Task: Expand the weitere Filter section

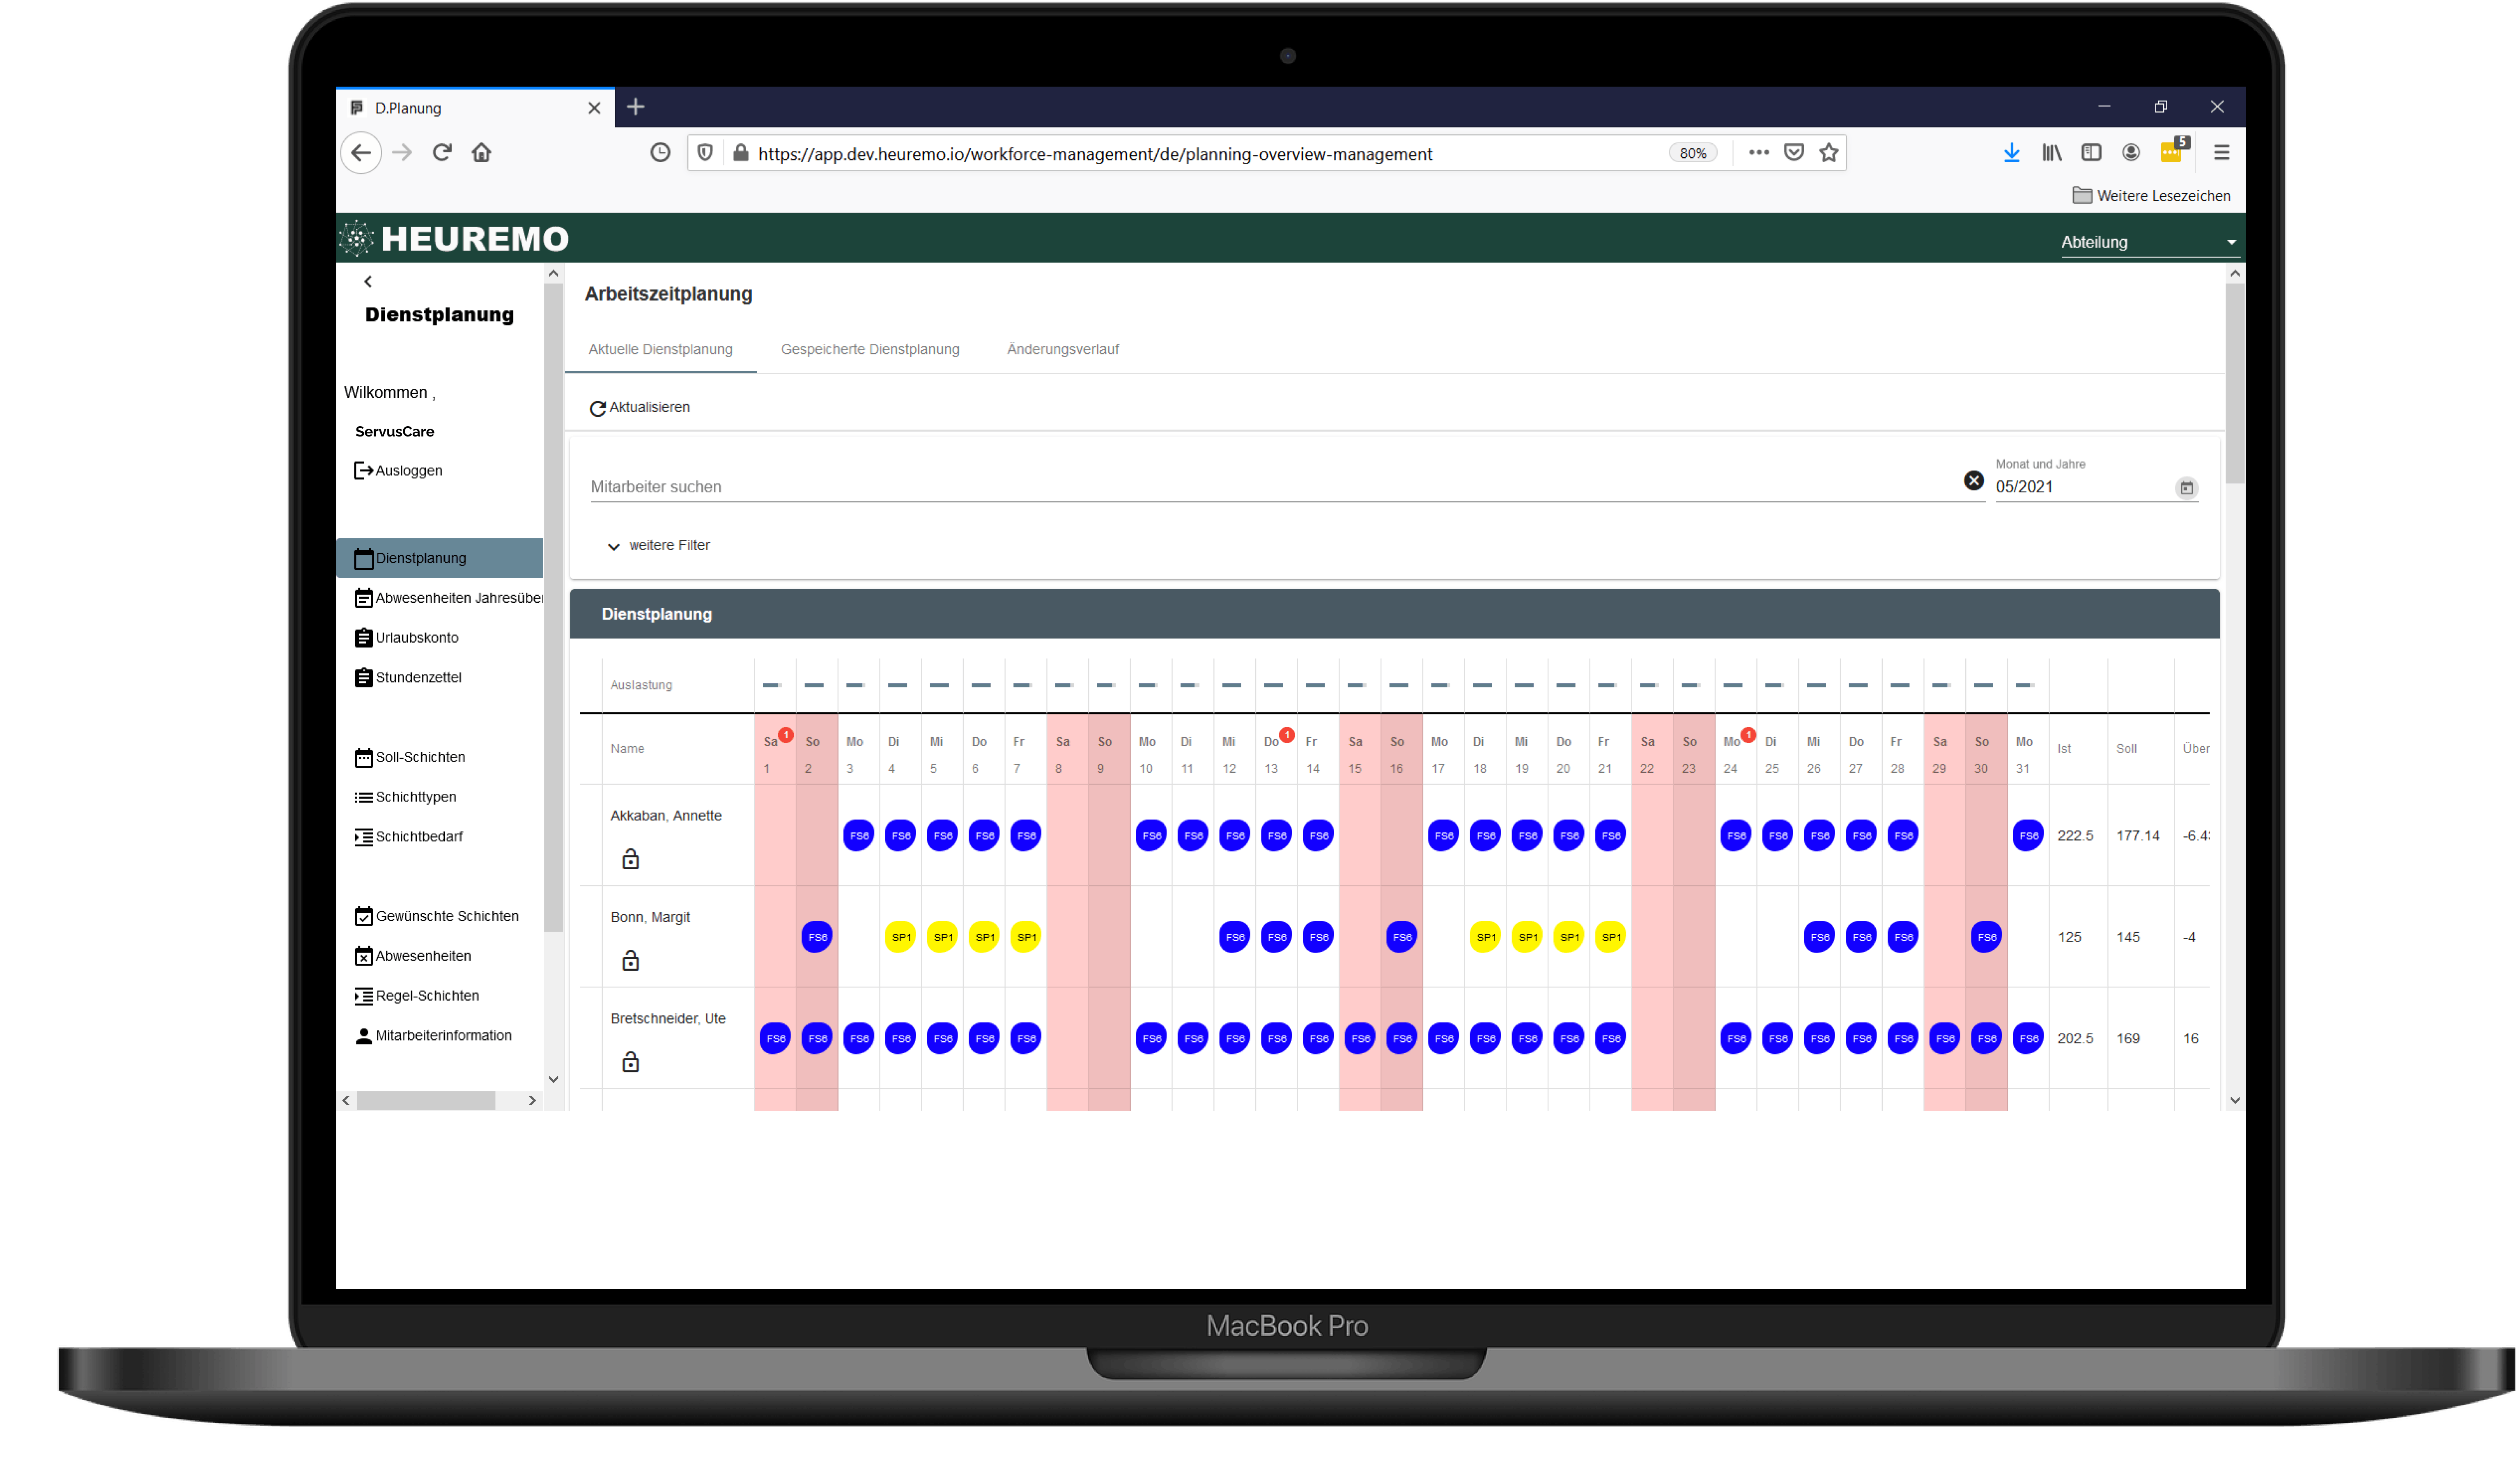Action: [659, 546]
